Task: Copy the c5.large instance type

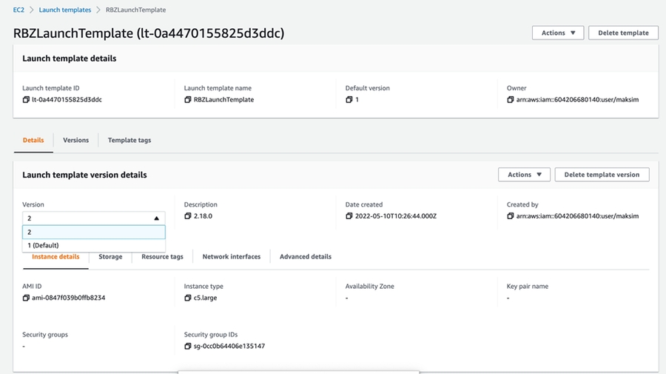Action: coord(188,298)
